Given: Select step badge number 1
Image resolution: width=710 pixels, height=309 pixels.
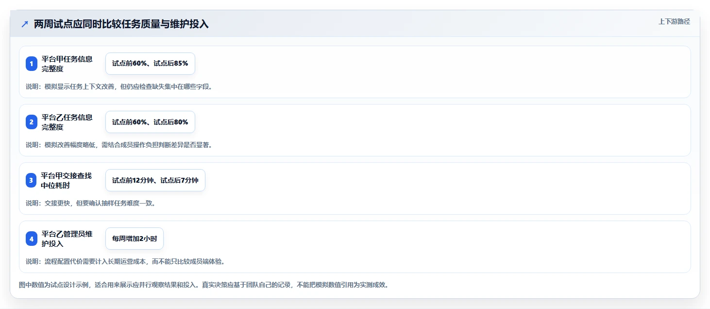Looking at the screenshot, I should (x=32, y=64).
